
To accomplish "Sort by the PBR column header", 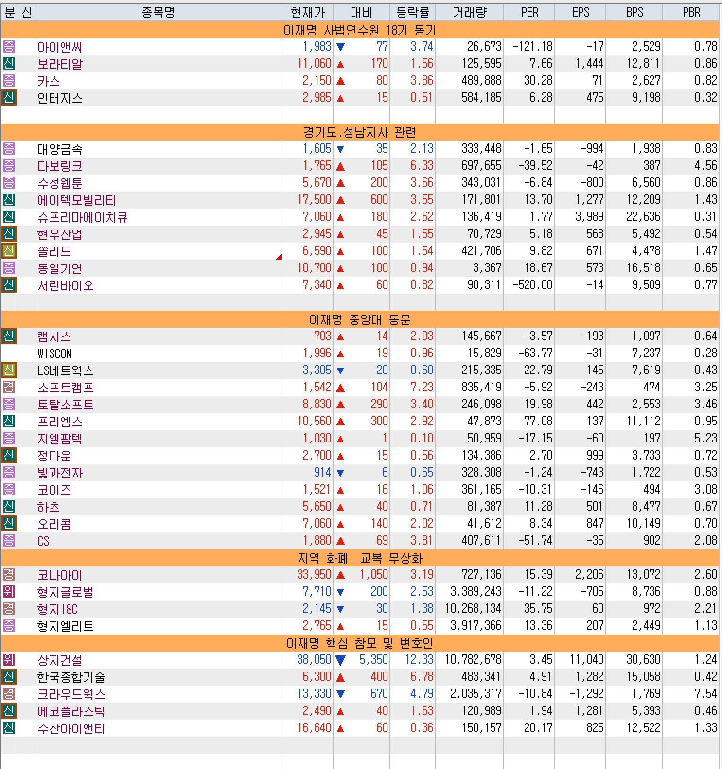I will click(x=691, y=12).
